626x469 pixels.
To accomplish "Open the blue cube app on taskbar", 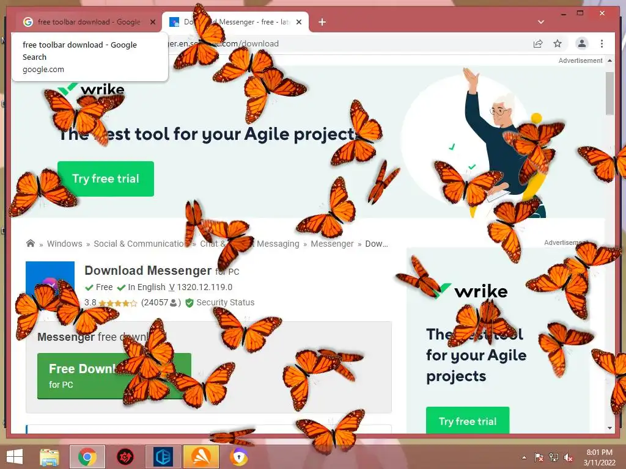I will pos(163,457).
